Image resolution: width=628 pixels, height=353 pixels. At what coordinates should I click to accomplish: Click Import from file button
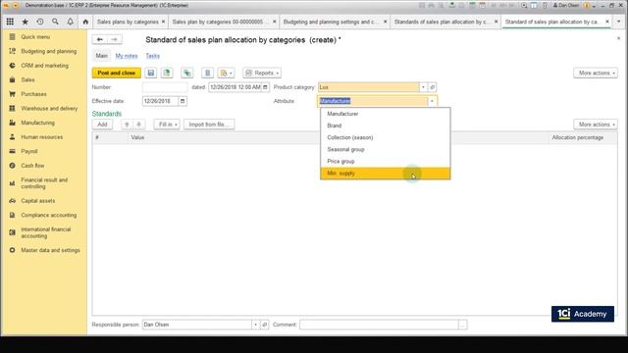[209, 125]
